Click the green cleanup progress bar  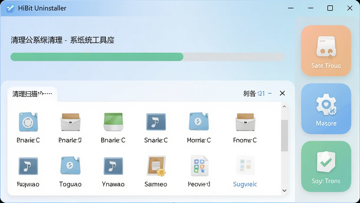click(x=147, y=57)
